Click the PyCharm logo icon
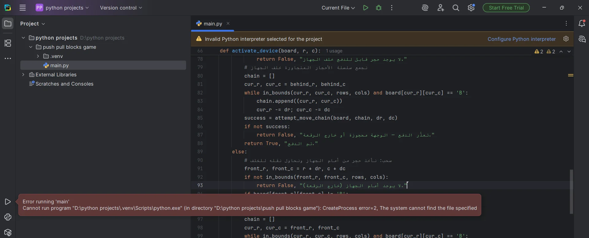This screenshot has height=238, width=589. click(x=8, y=8)
